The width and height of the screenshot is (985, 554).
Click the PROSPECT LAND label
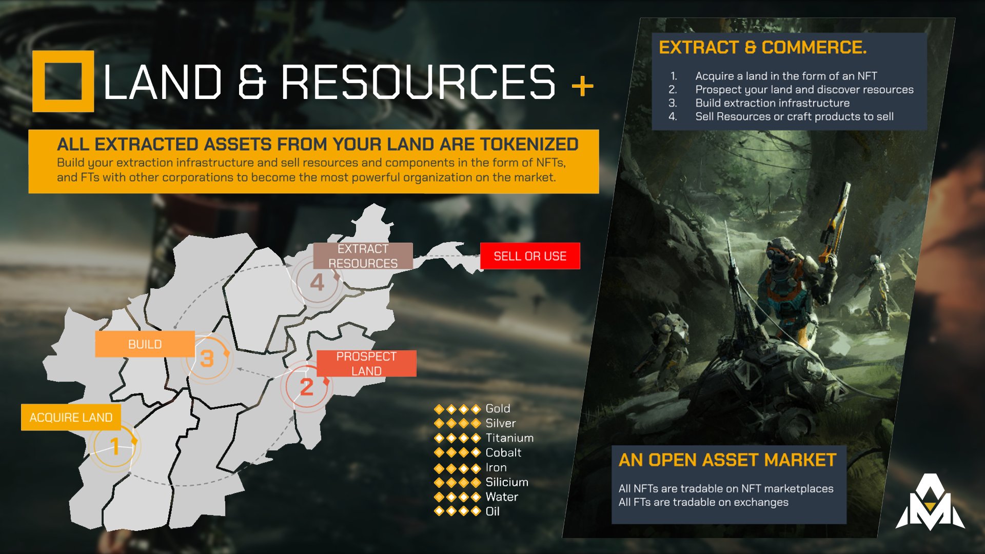(x=366, y=364)
